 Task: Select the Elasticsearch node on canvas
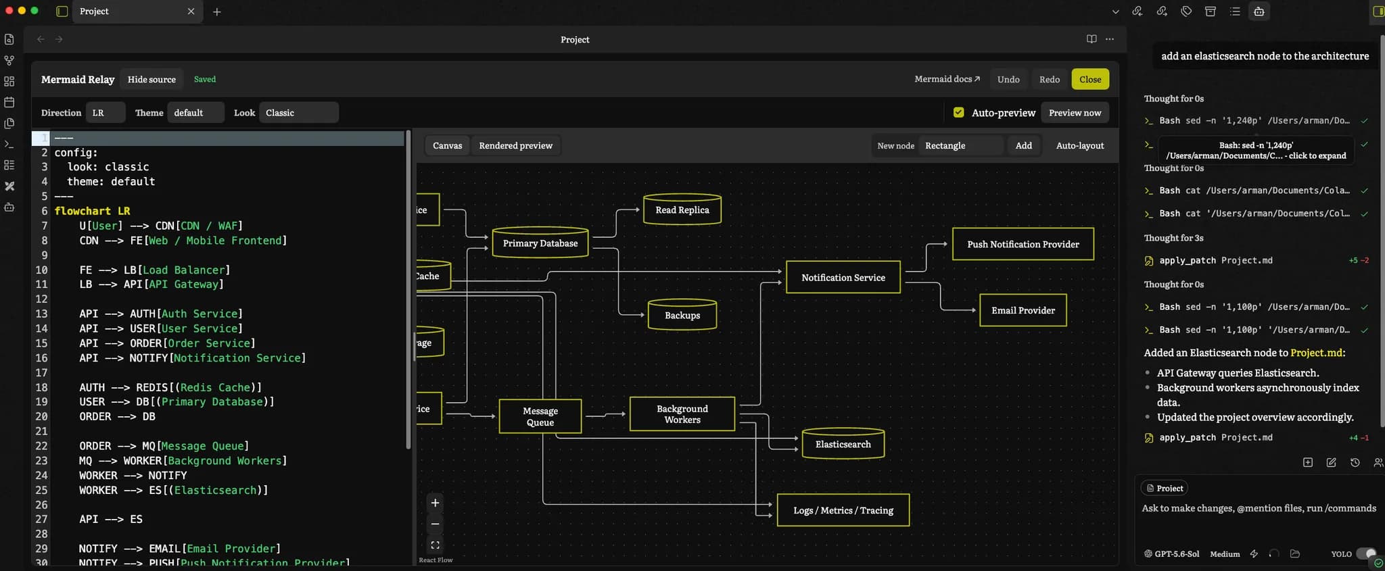(843, 444)
